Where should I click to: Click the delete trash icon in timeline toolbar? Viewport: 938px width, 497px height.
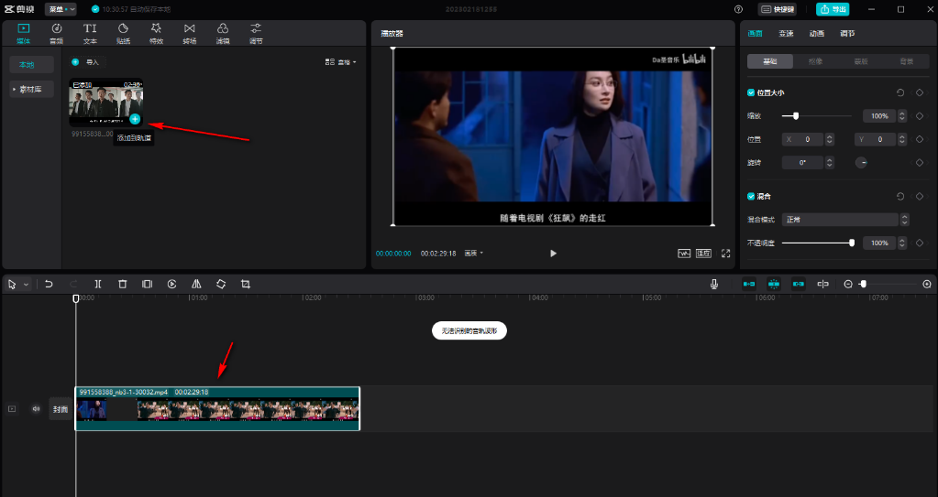point(123,285)
